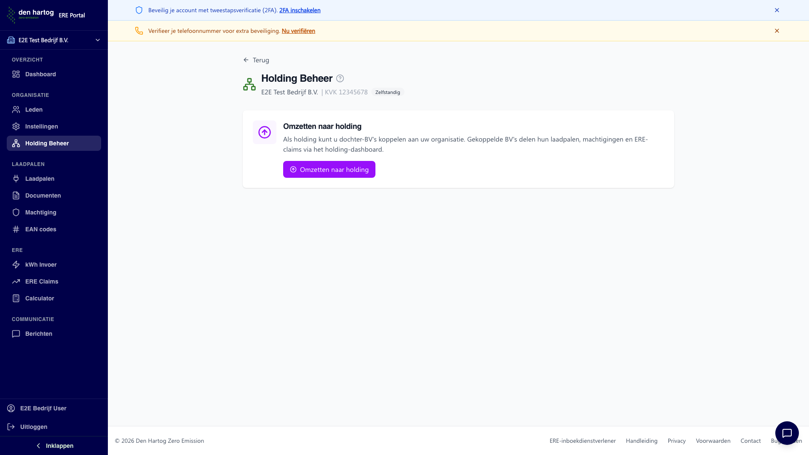Open ERE Claims from the sidebar
The width and height of the screenshot is (809, 455).
[x=42, y=281]
